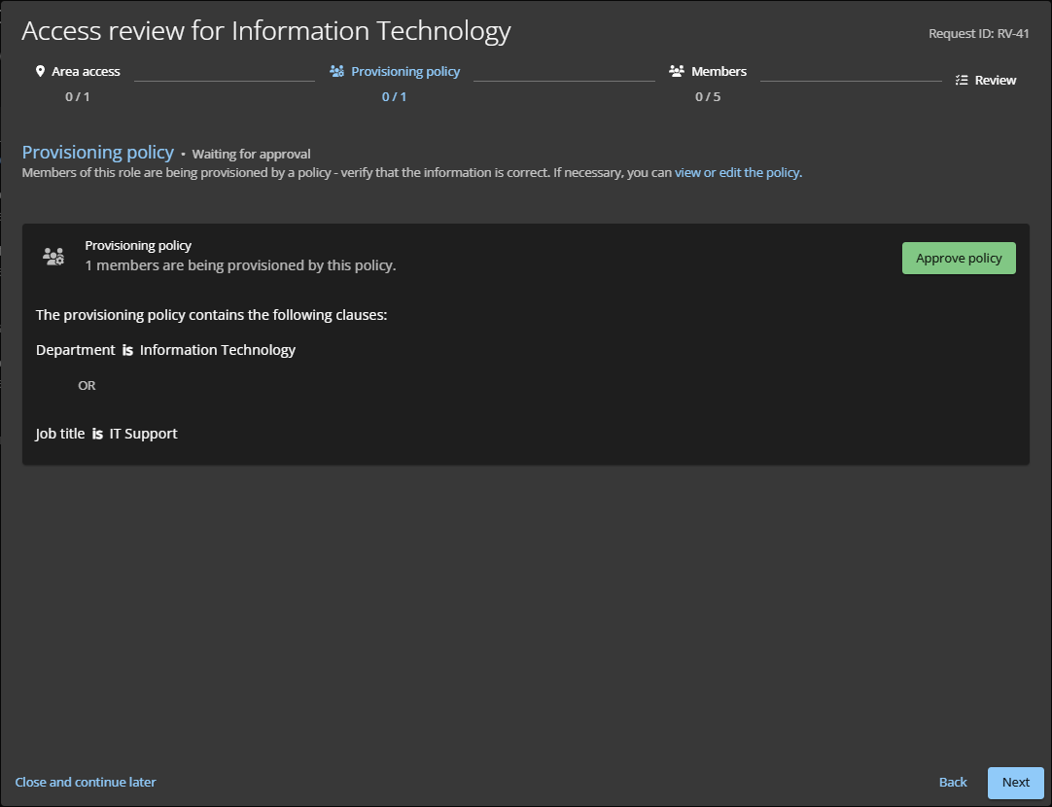Click the 0 / 5 Members counter
Screen dimensions: 1052x807
(708, 97)
